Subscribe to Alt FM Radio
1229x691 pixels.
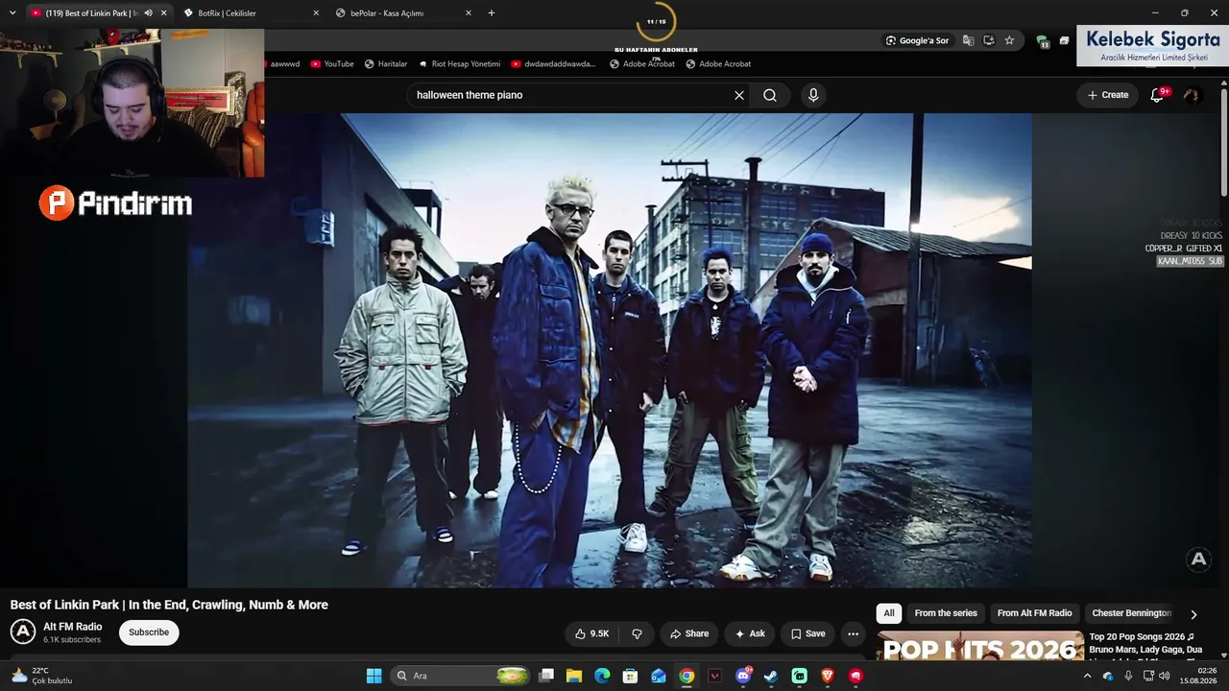(x=149, y=632)
